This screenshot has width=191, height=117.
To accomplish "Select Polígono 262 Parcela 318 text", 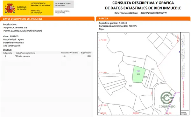I will point(15,28).
